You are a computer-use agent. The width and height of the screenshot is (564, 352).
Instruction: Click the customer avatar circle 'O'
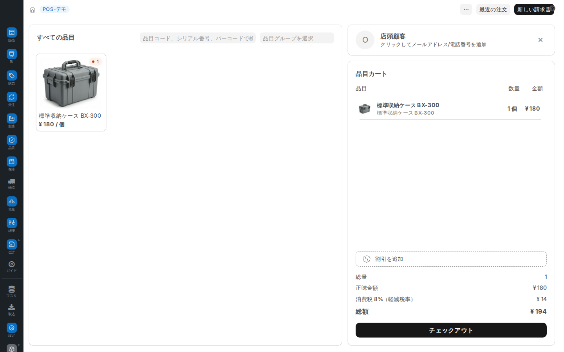pos(365,40)
